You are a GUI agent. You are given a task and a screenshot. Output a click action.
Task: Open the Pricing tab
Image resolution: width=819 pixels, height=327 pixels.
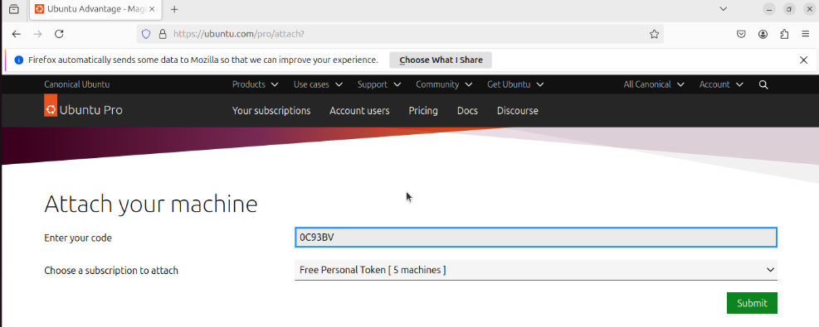tap(423, 110)
